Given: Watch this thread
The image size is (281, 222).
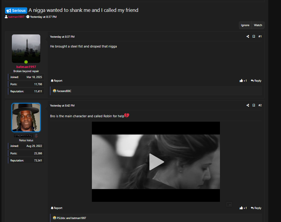Looking at the screenshot, I should pos(258,25).
